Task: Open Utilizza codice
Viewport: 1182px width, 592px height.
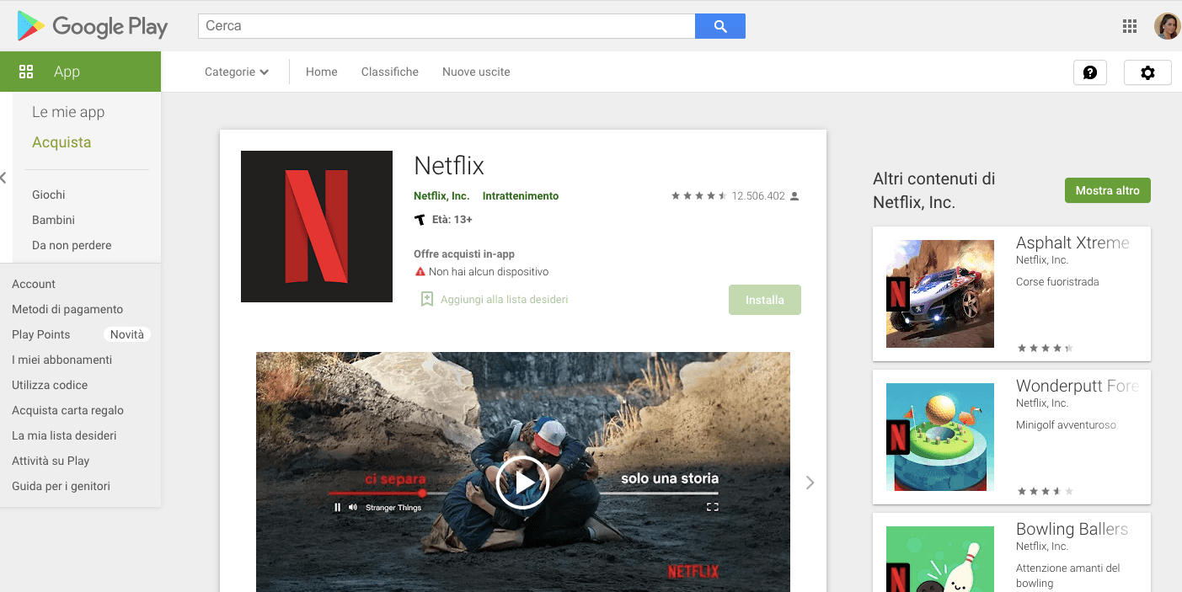Action: pos(50,385)
